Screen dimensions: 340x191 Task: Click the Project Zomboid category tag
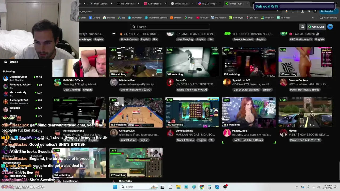[243, 40]
